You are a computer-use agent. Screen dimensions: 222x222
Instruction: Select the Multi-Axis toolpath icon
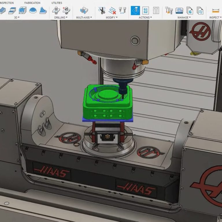pyautogui.click(x=84, y=10)
